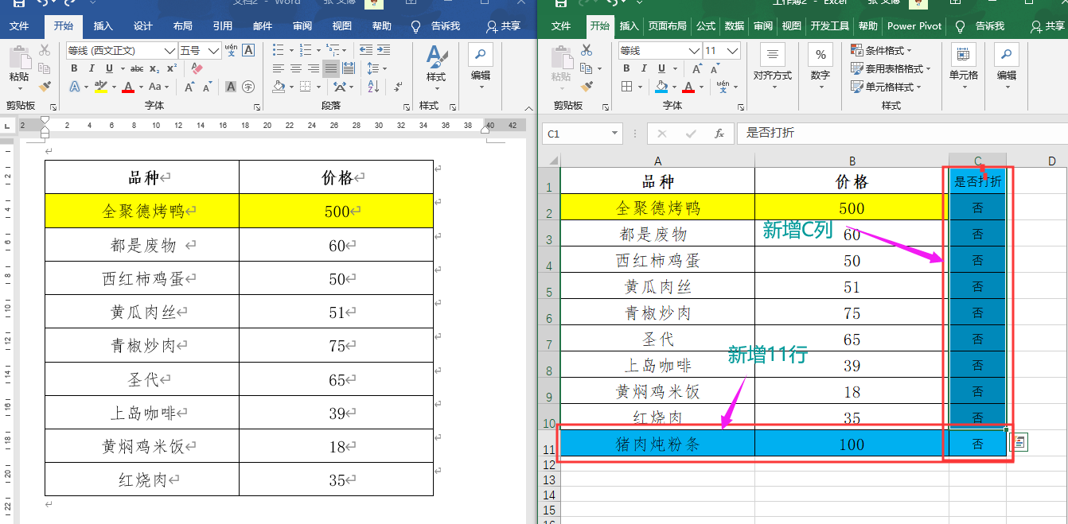Increase indent in Word paragraph group
Viewport: 1068px width, 524px height.
tap(383, 50)
